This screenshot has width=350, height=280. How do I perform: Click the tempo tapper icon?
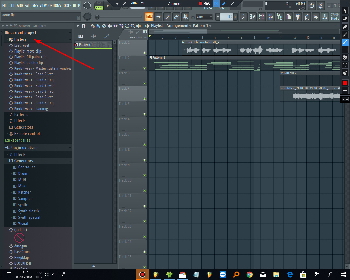click(307, 17)
